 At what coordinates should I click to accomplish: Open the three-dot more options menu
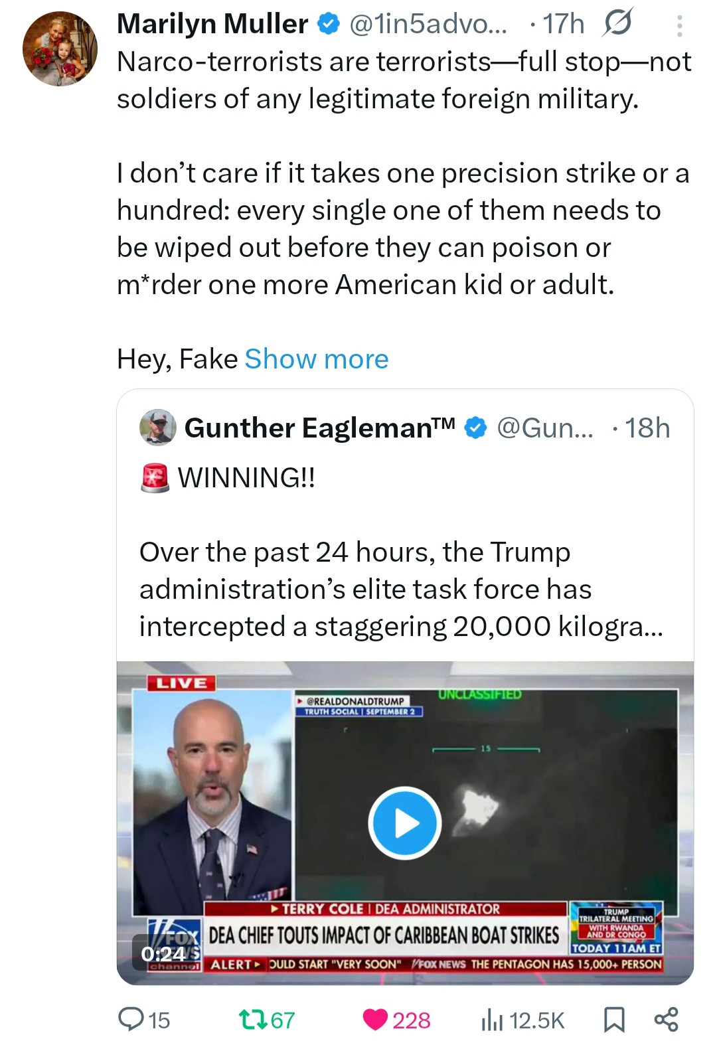(x=679, y=26)
